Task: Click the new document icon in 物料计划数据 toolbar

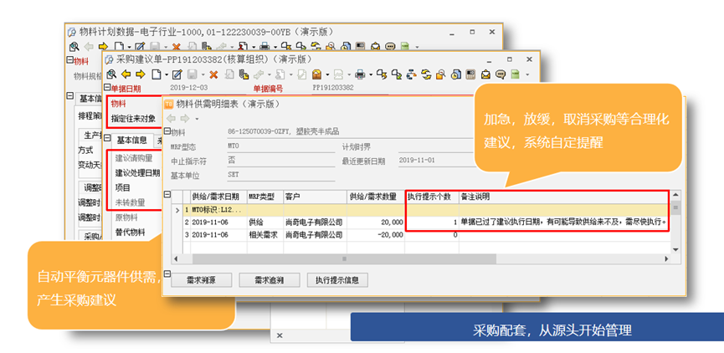Action: [x=119, y=47]
